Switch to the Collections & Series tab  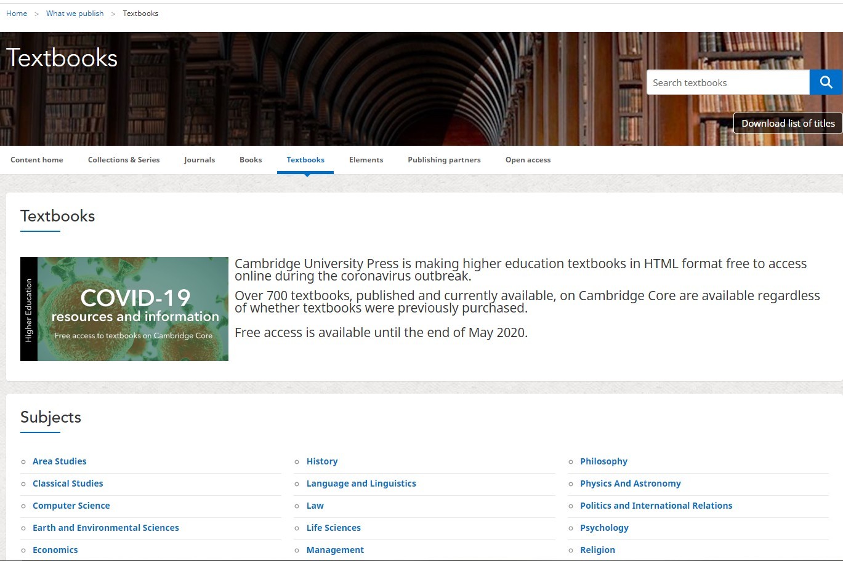coord(124,160)
